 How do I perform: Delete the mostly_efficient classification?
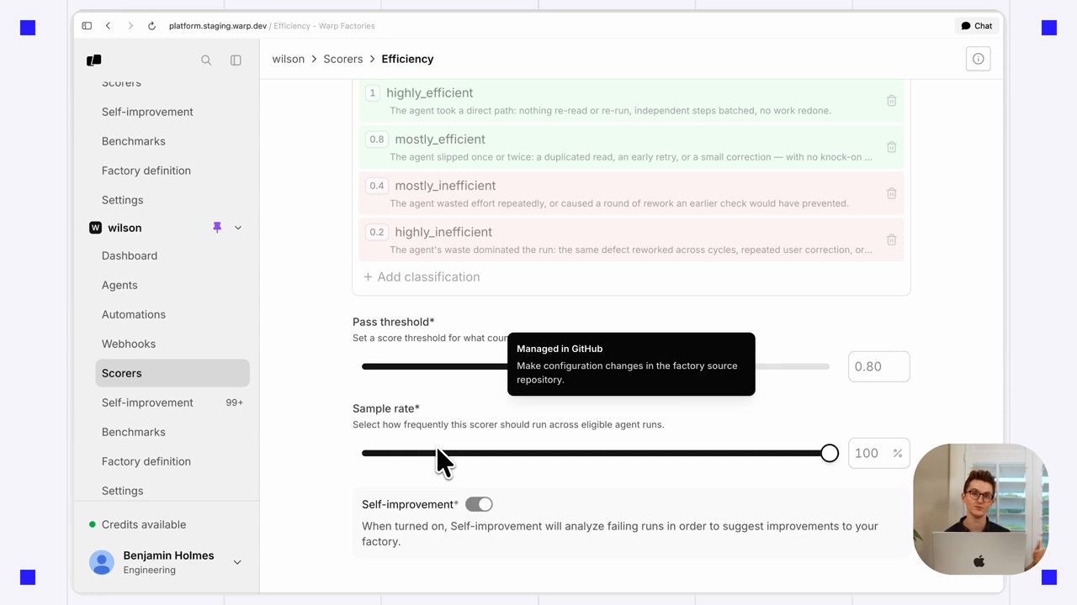coord(891,147)
